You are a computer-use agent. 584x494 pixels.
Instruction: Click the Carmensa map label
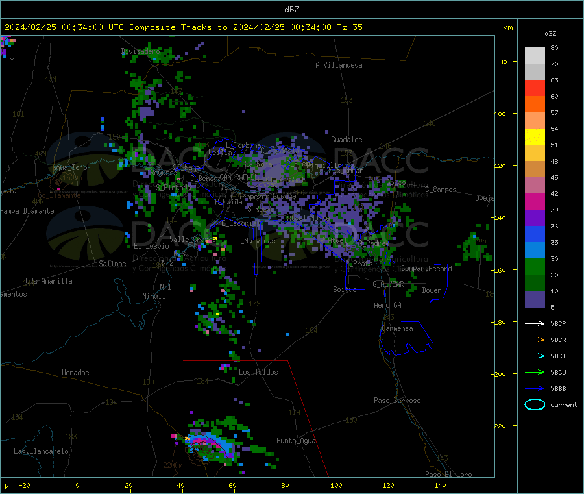pos(397,328)
